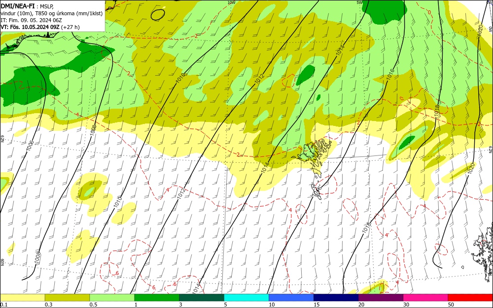Click the olive 0.3–0.5 legend swatch

tap(67, 298)
